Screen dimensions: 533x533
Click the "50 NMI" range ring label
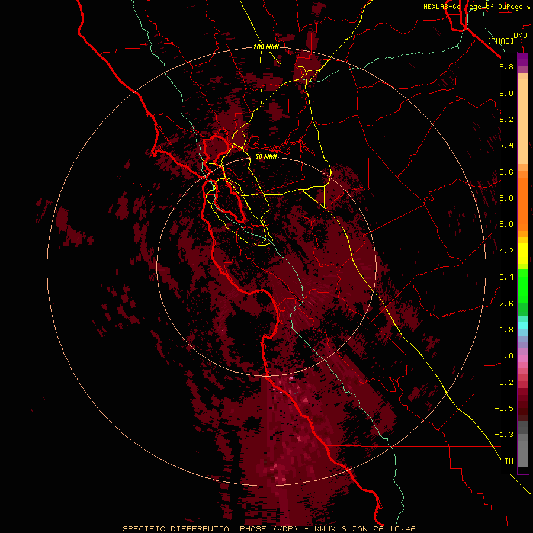(266, 156)
